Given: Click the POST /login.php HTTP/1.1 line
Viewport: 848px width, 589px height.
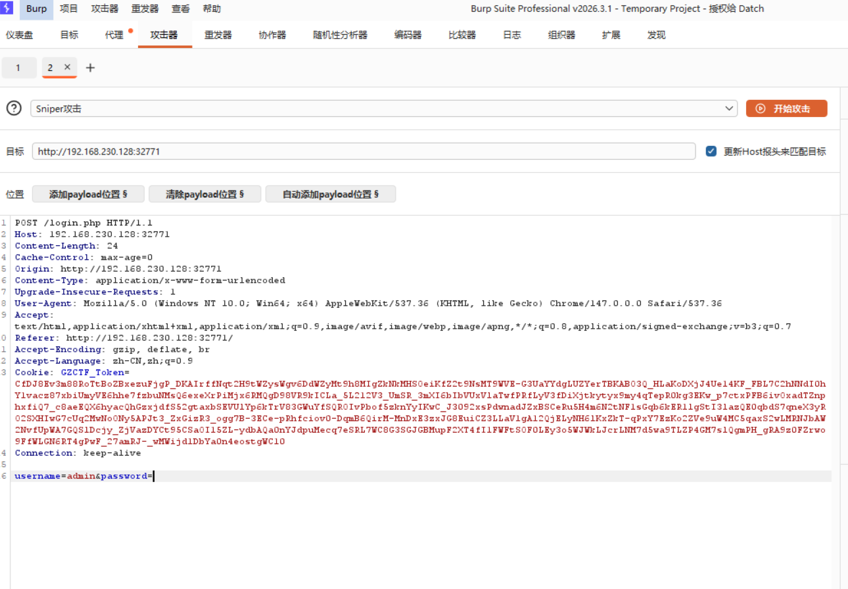Looking at the screenshot, I should (x=83, y=223).
